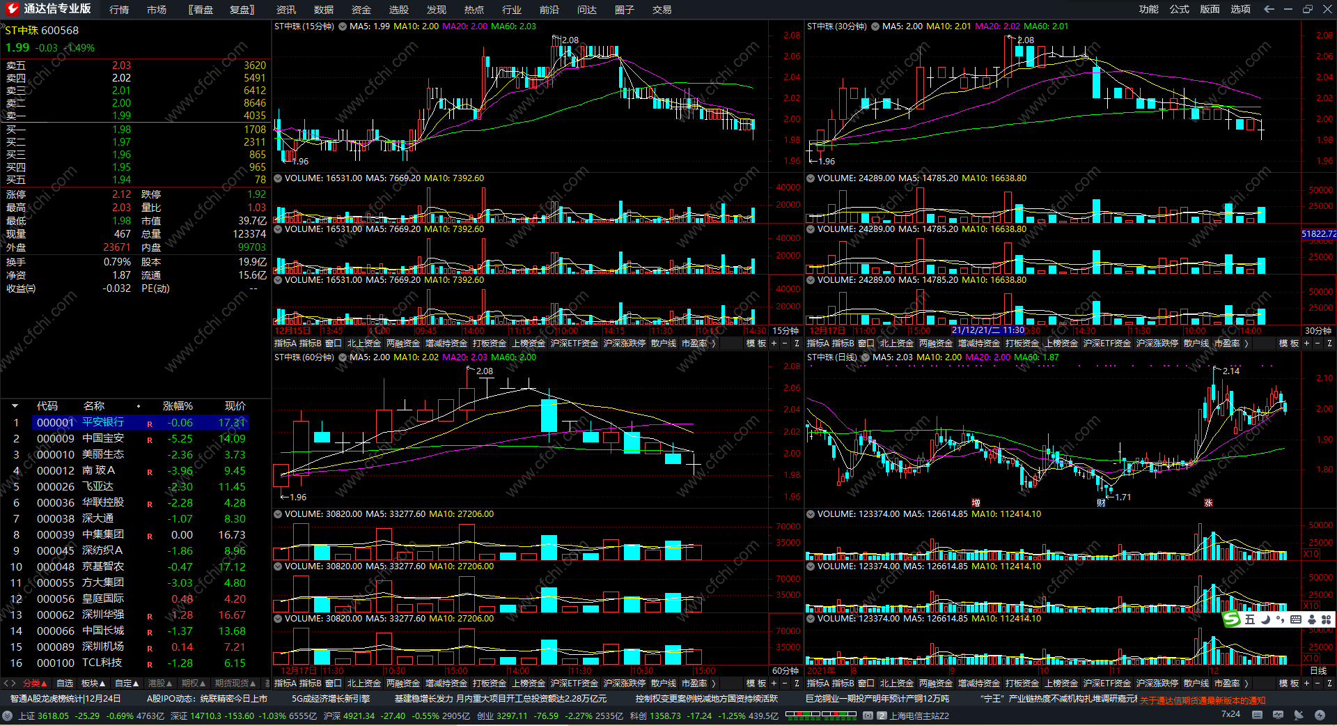Open the 交易 menu

point(662,10)
